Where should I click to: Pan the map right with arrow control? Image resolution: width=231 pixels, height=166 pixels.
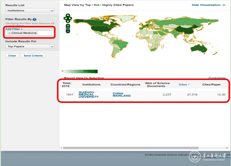click(70, 18)
